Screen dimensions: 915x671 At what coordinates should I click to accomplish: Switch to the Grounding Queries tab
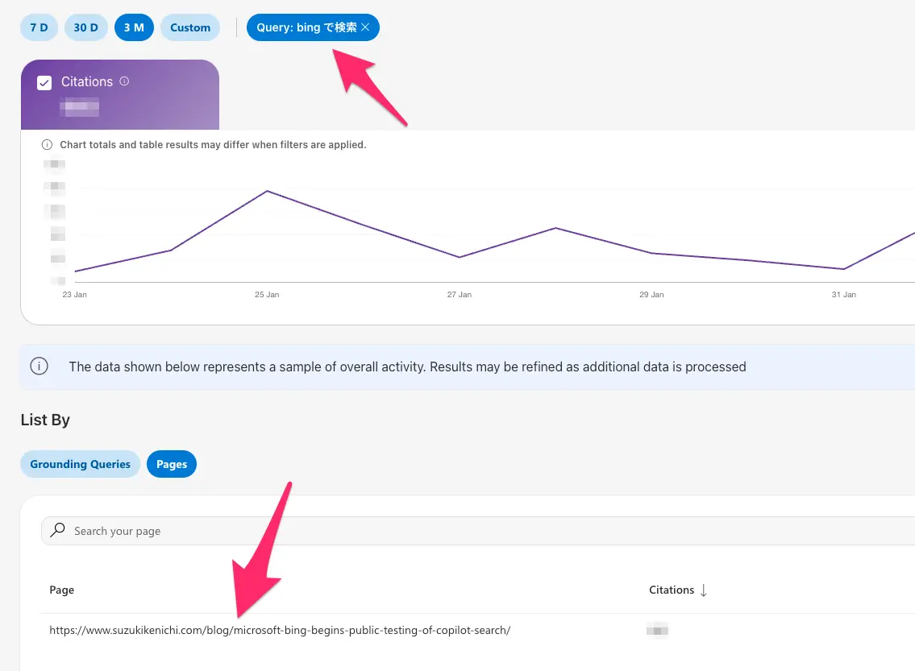click(80, 464)
